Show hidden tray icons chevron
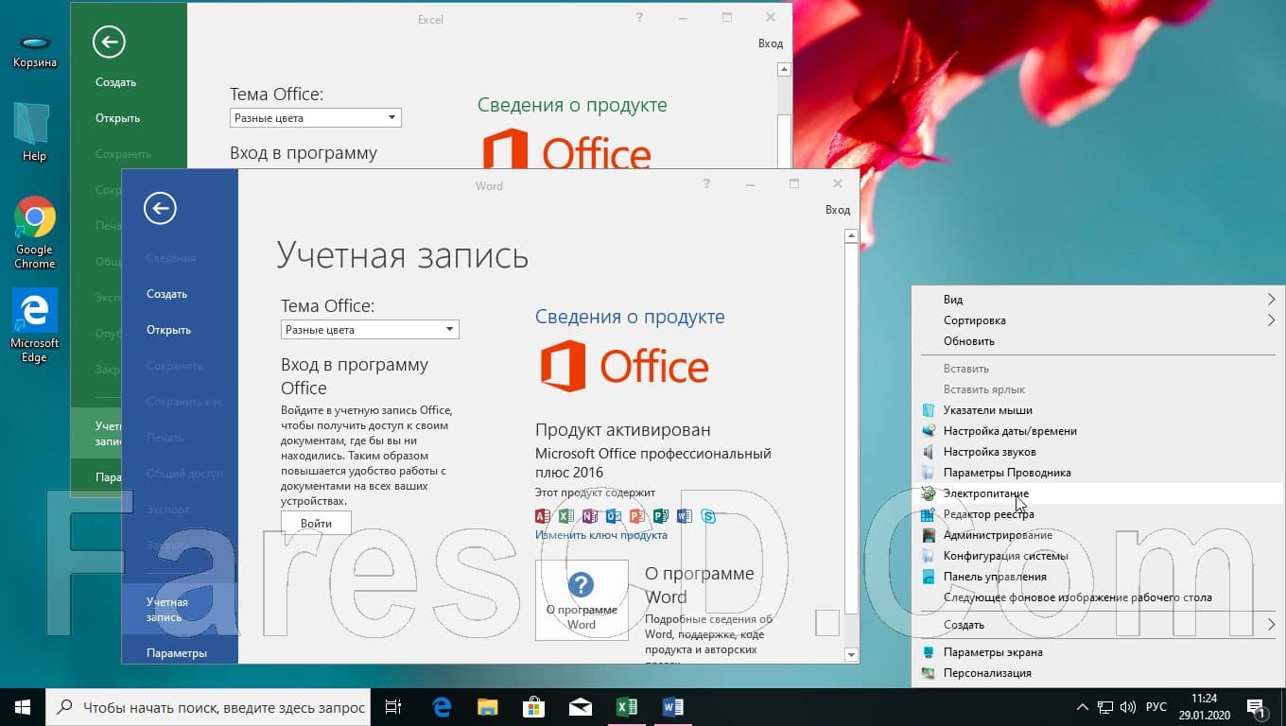This screenshot has width=1286, height=726. (1082, 707)
